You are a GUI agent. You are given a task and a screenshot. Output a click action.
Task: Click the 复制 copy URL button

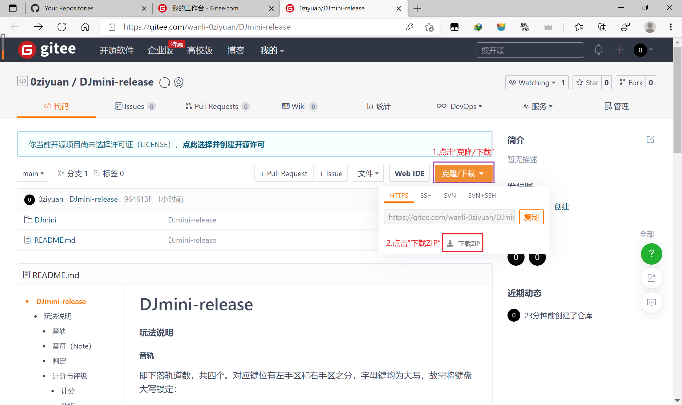click(x=531, y=216)
